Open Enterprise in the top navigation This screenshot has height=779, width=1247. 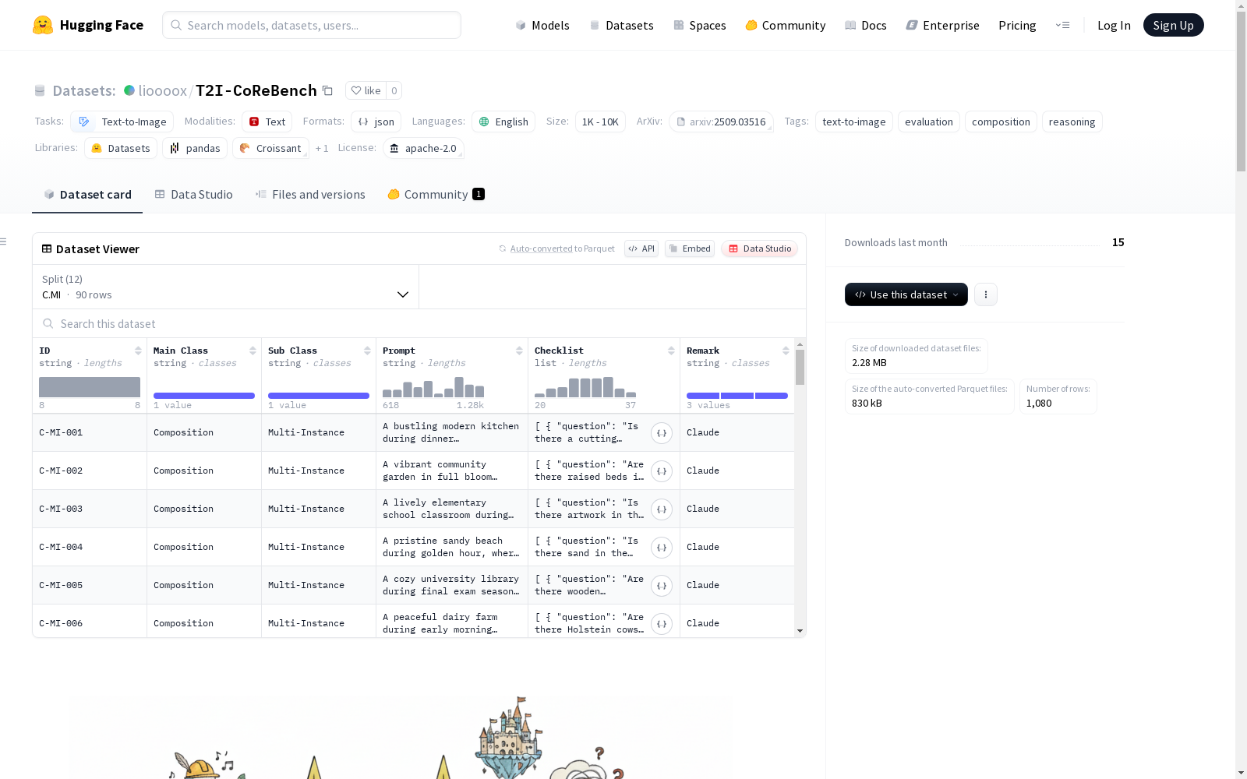[x=942, y=25]
